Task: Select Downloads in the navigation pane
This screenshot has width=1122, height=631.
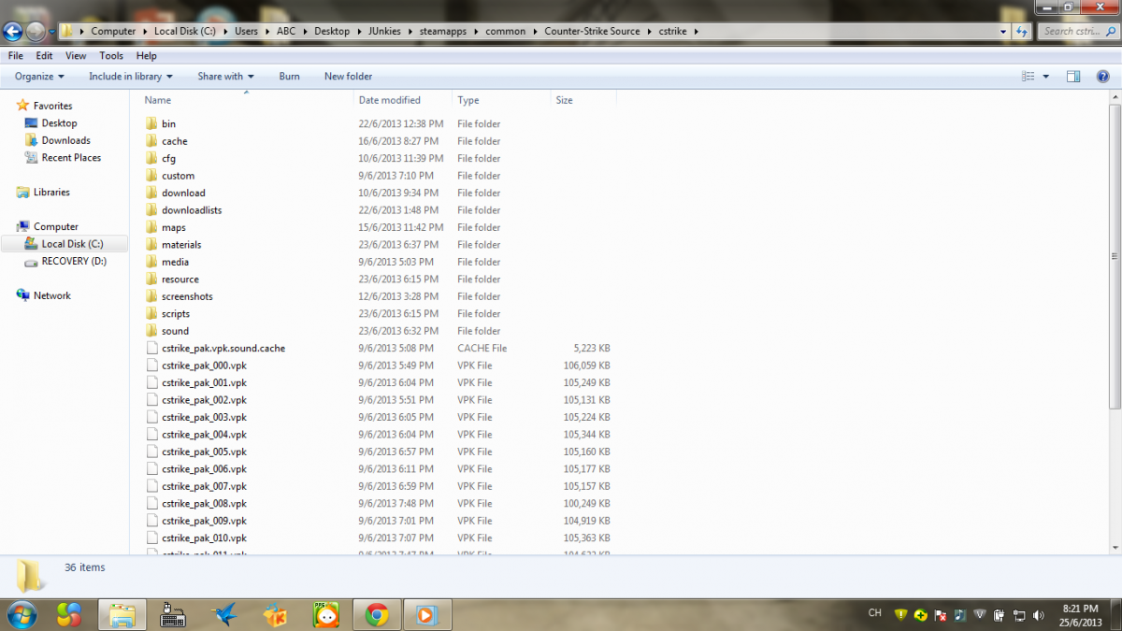Action: (x=66, y=140)
